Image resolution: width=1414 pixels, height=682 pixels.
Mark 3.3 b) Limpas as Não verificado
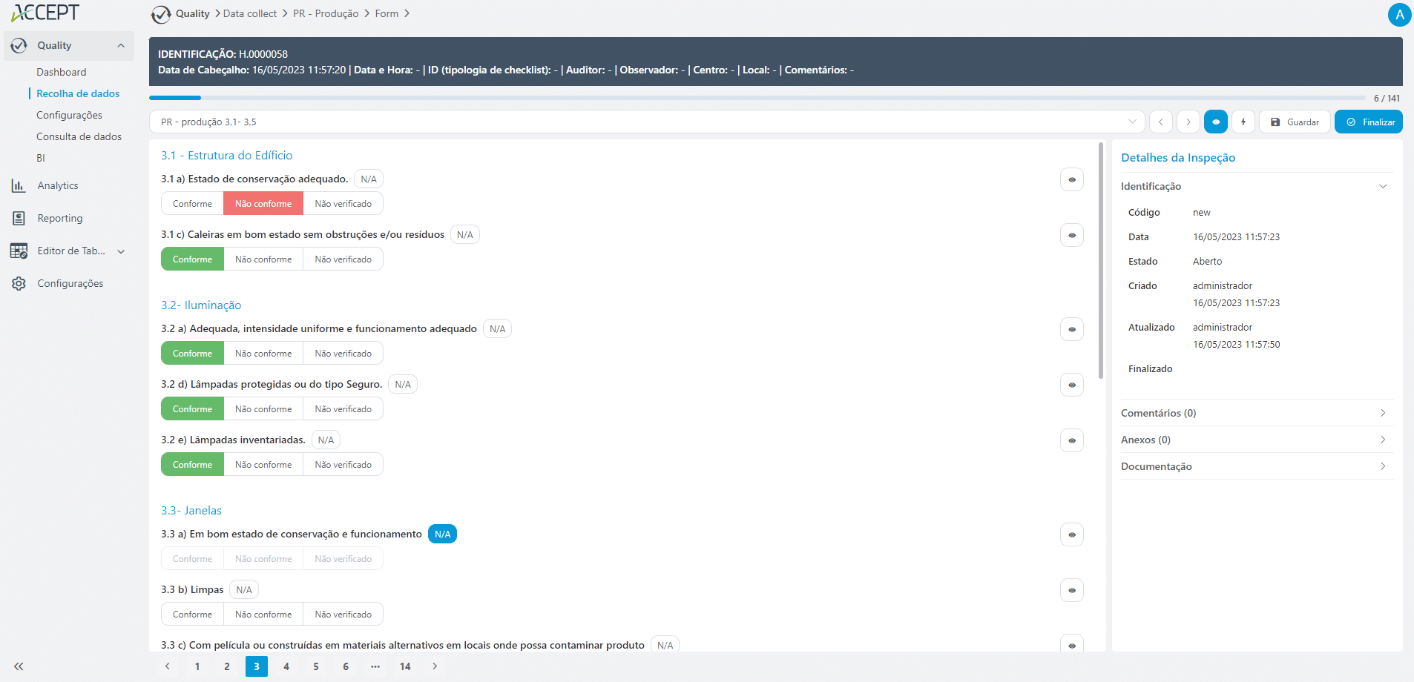pos(343,615)
